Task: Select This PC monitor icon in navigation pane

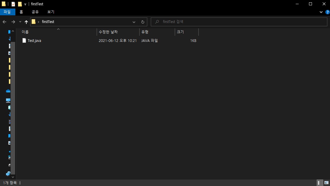Action: pos(8,100)
